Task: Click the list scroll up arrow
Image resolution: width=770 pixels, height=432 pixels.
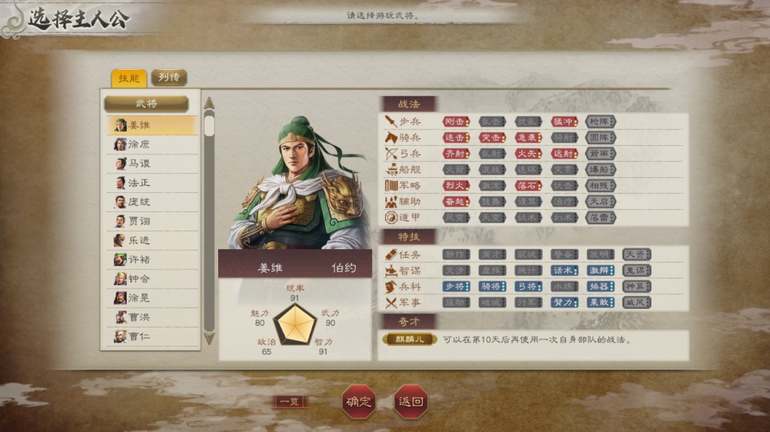Action: 209,103
